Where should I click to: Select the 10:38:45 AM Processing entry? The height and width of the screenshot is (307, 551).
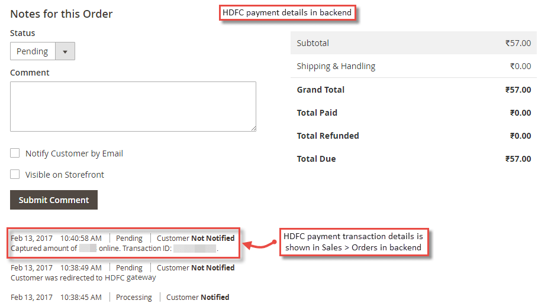(x=120, y=297)
